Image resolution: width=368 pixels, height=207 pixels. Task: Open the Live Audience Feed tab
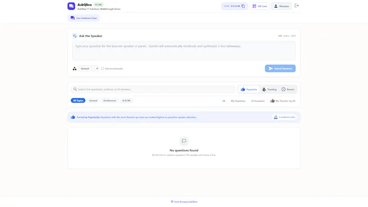pyautogui.click(x=84, y=18)
